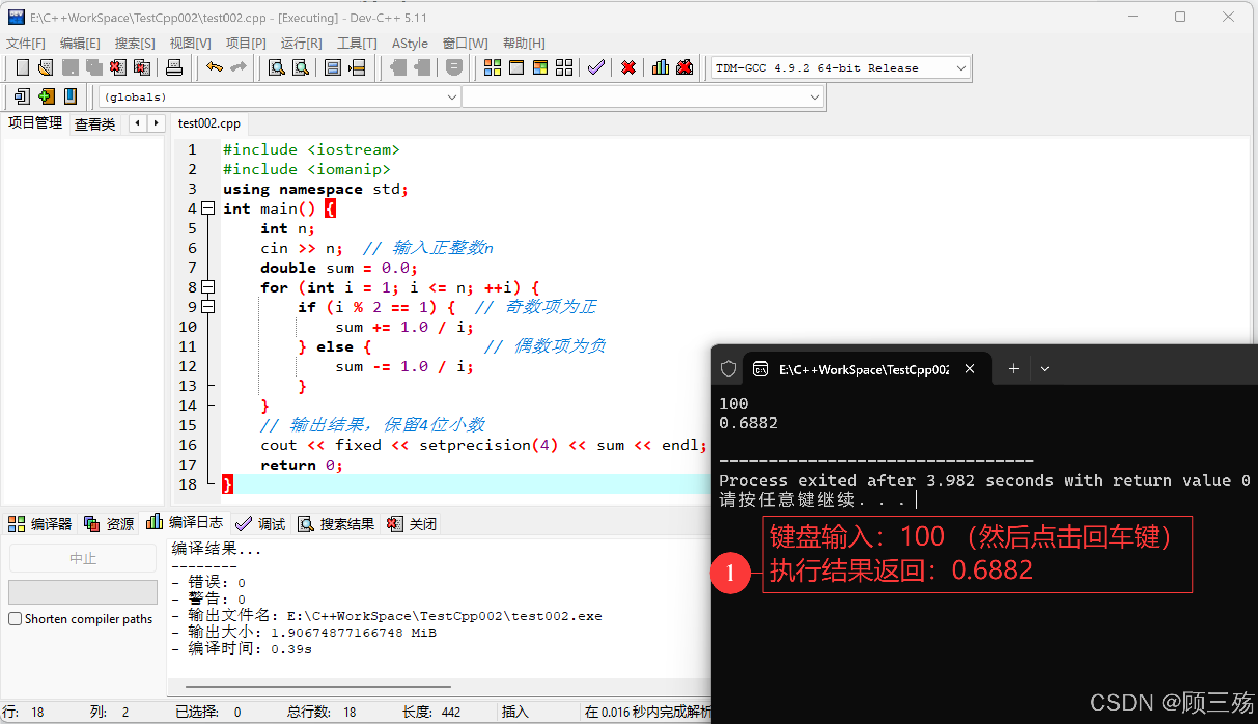1258x724 pixels.
Task: Click the Compile four-squares icon
Action: 492,67
